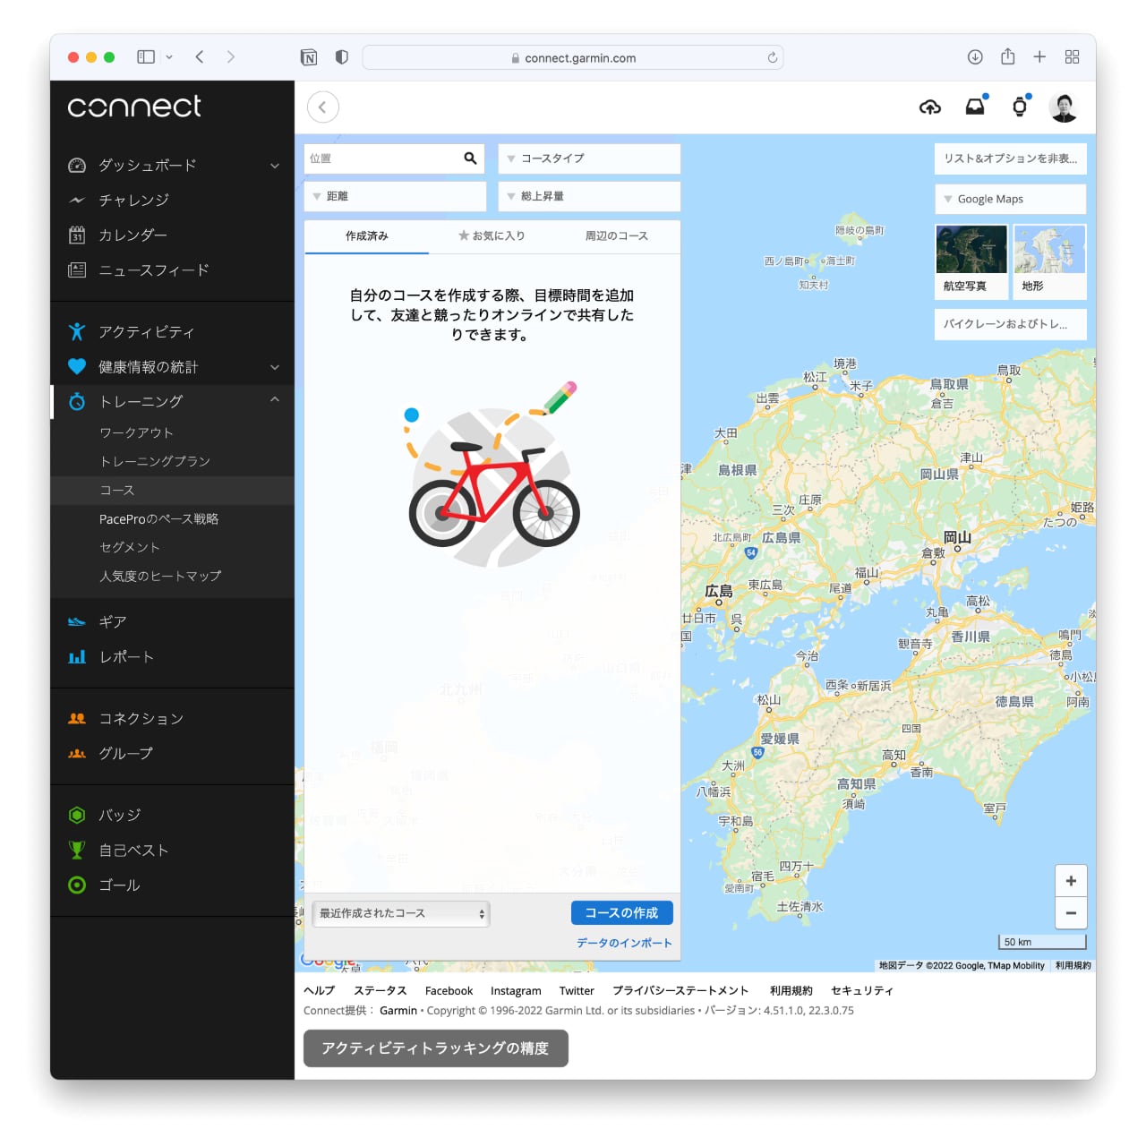1146x1146 pixels.
Task: Open the user profile avatar
Action: tap(1064, 107)
